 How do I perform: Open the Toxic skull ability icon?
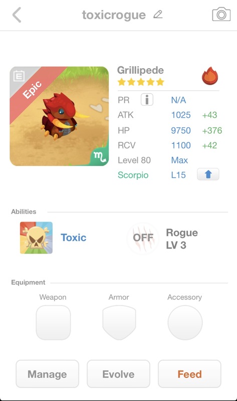coord(36,238)
